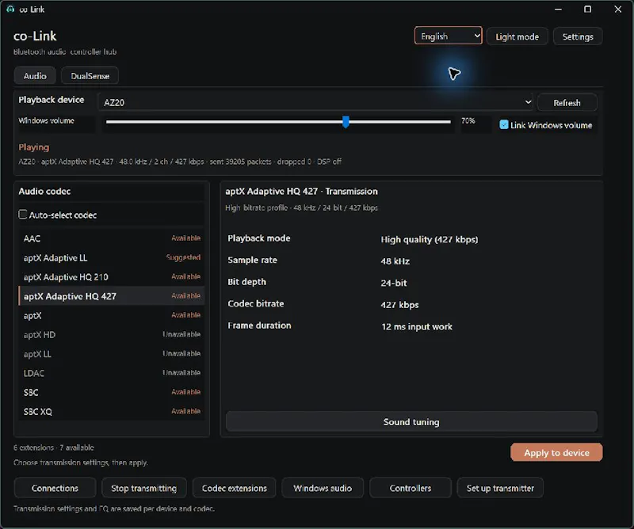The image size is (634, 529).
Task: Open Settings
Action: coord(578,36)
